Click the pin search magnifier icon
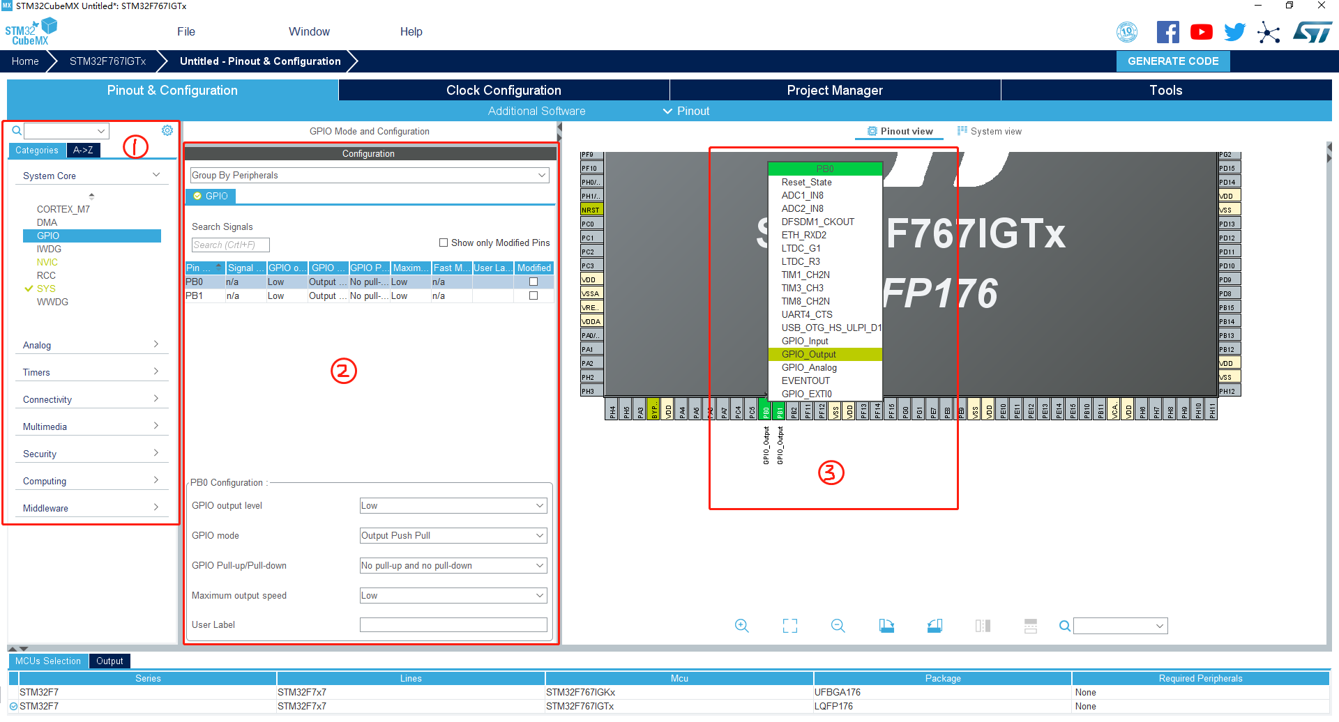This screenshot has width=1339, height=722. tap(1064, 626)
